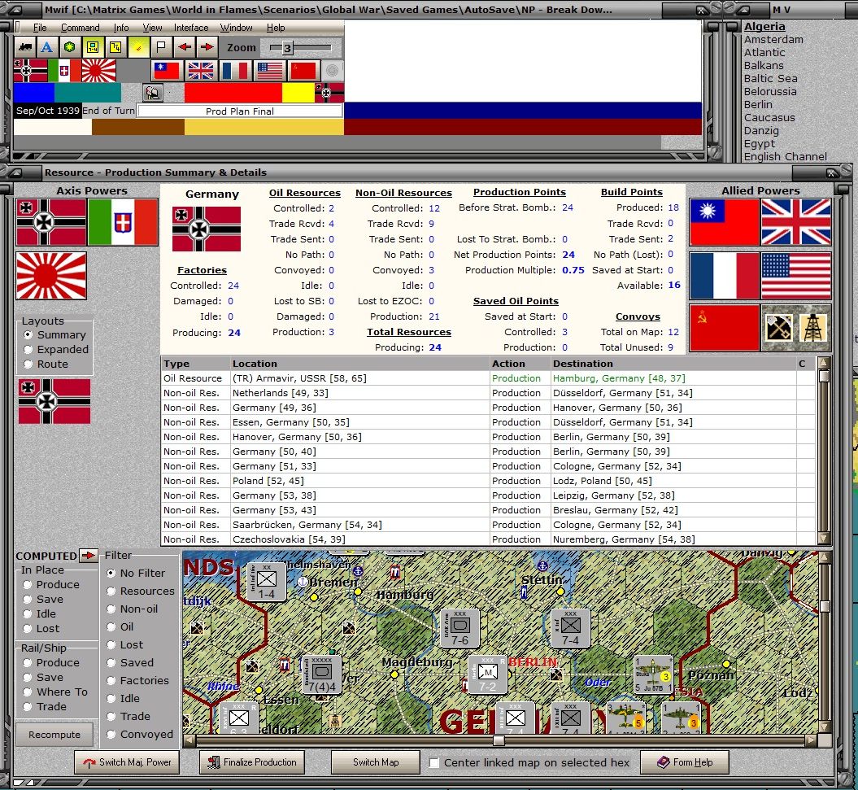Click the yellow checkmark toolbar icon
This screenshot has width=858, height=790.
(x=138, y=47)
